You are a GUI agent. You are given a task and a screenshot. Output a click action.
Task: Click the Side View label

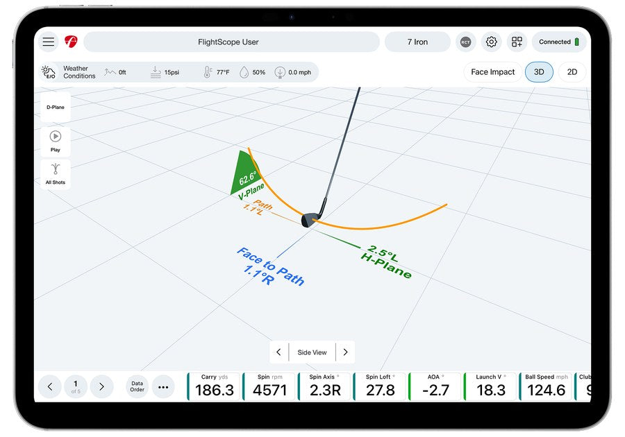(312, 352)
